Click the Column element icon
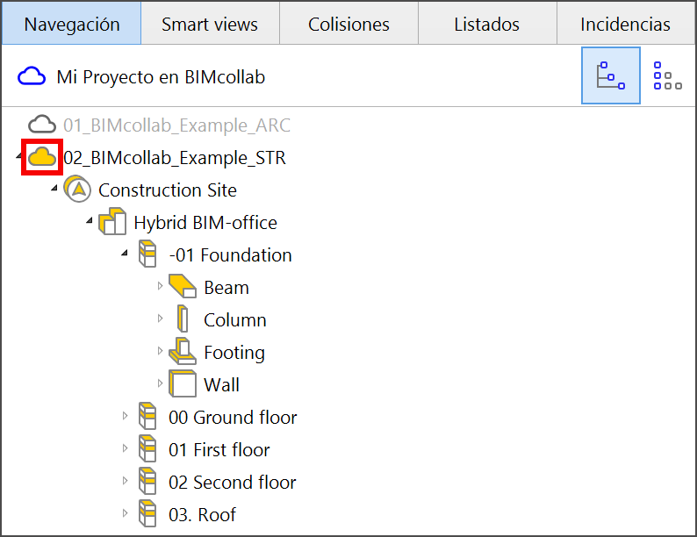 click(x=183, y=319)
